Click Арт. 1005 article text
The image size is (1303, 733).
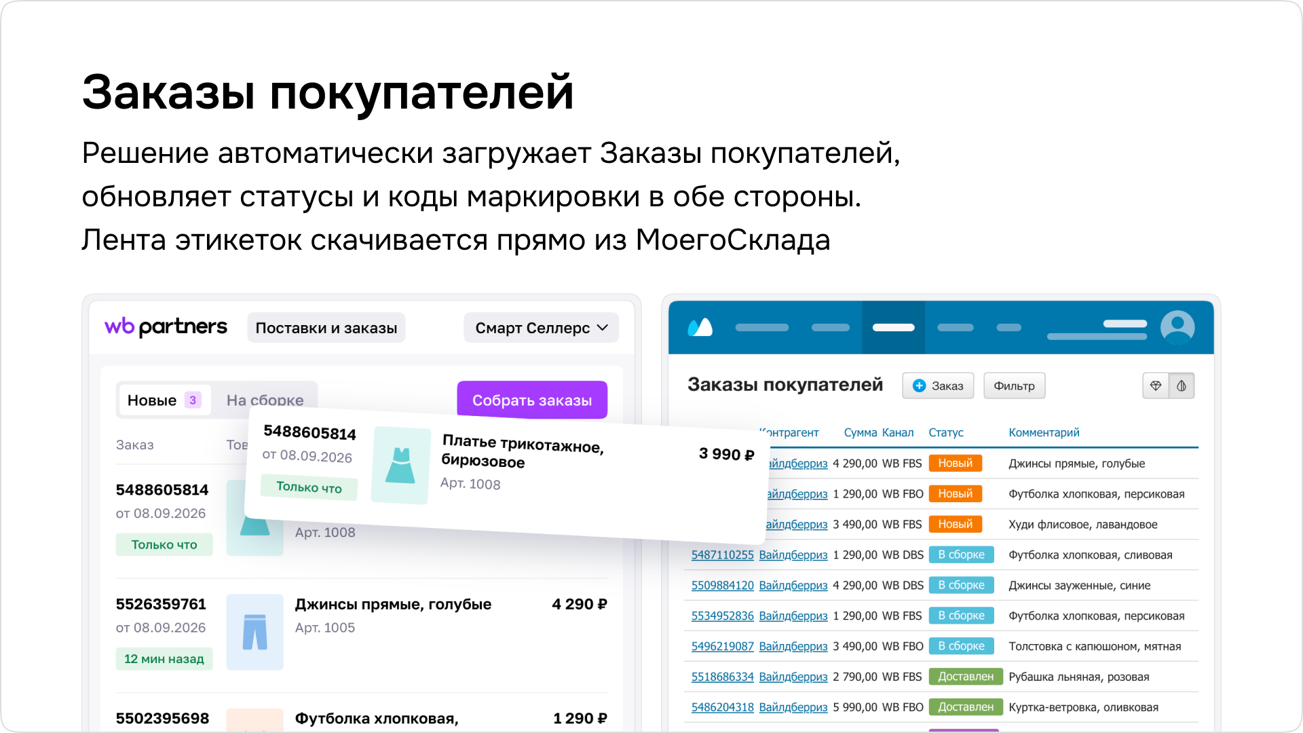[x=324, y=628]
